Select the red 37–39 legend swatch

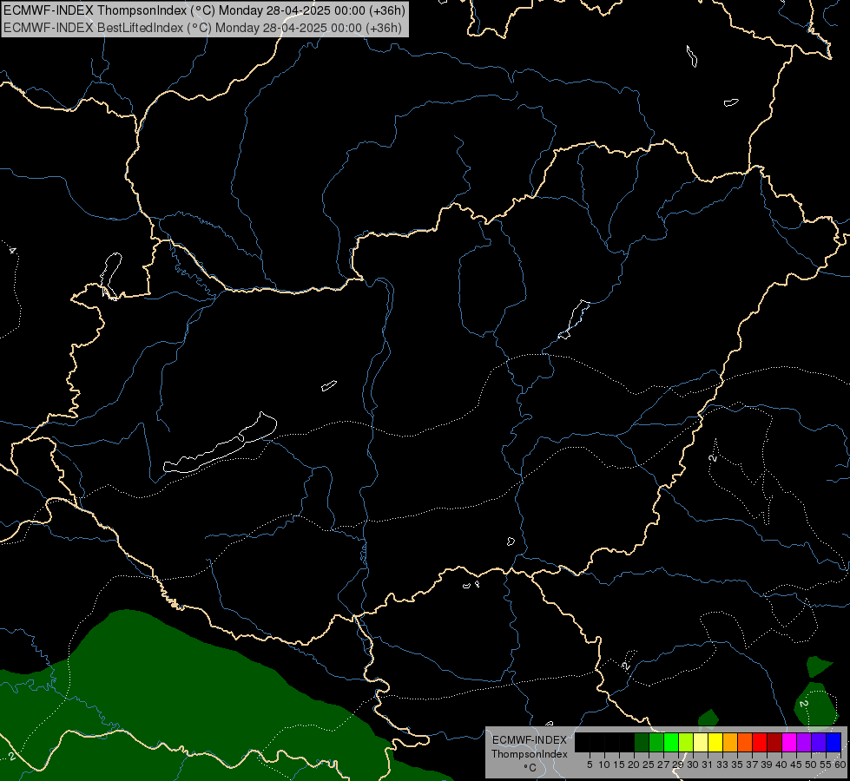(x=760, y=742)
